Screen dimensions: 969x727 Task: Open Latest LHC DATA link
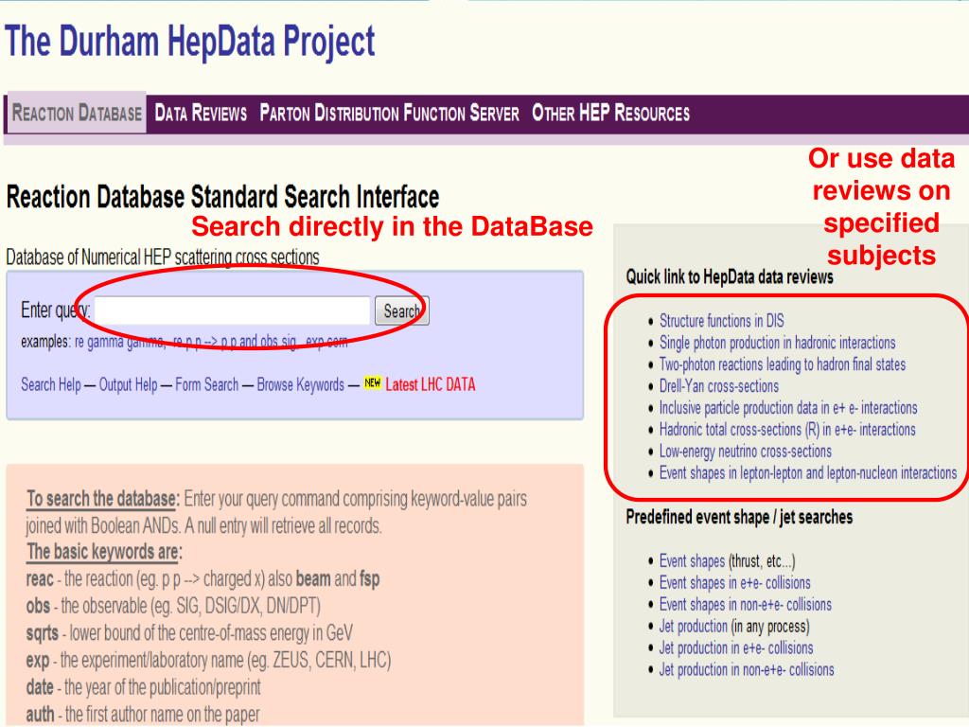pos(431,384)
